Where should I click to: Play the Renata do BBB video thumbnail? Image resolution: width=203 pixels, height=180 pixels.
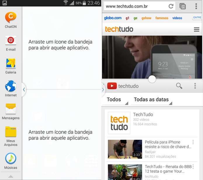click(x=125, y=172)
